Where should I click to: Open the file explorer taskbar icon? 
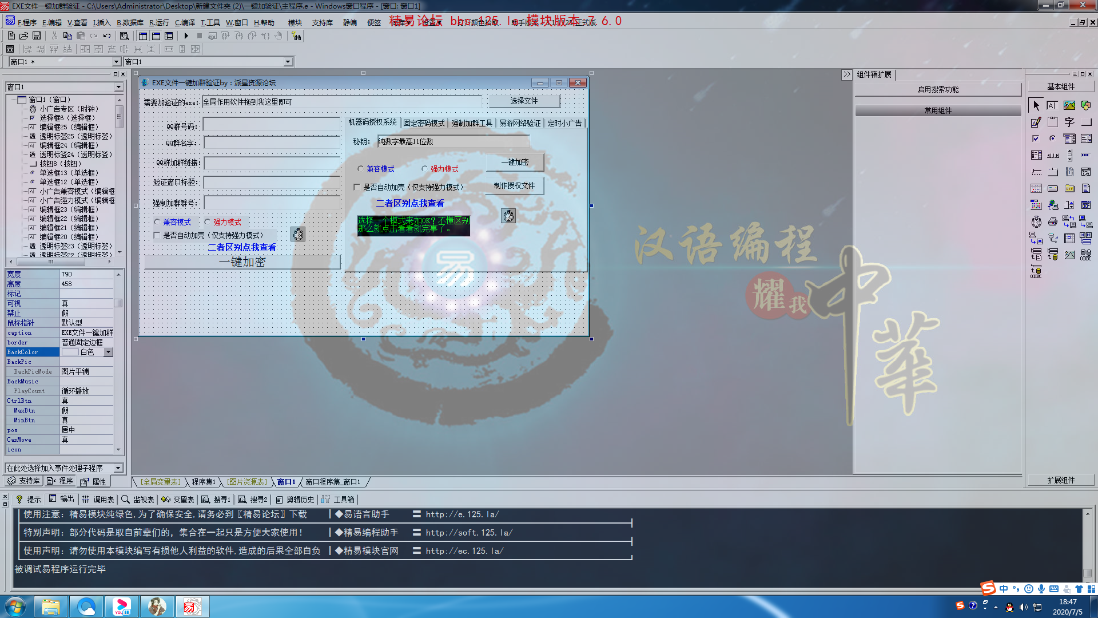click(x=51, y=607)
